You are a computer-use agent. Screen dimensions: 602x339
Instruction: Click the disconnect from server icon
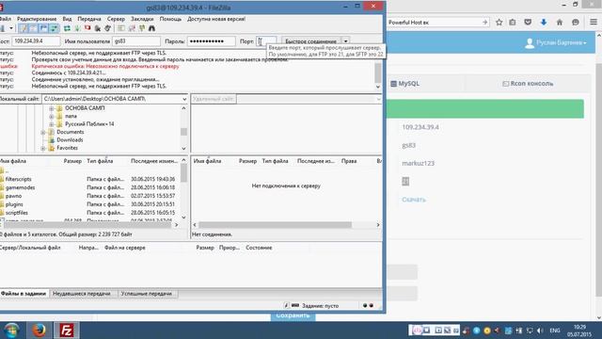(98, 28)
